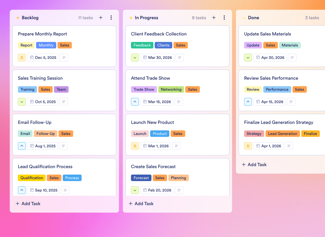Expand the low-priority dropdown on Sales Training Session
This screenshot has width=325, height=237.
22,102
